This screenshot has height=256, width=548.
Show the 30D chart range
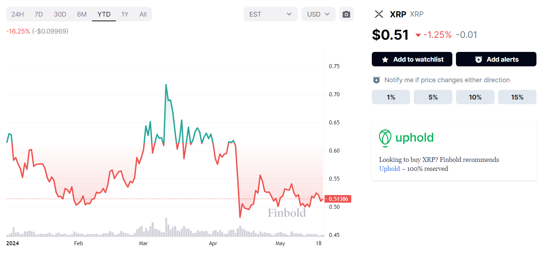(60, 14)
